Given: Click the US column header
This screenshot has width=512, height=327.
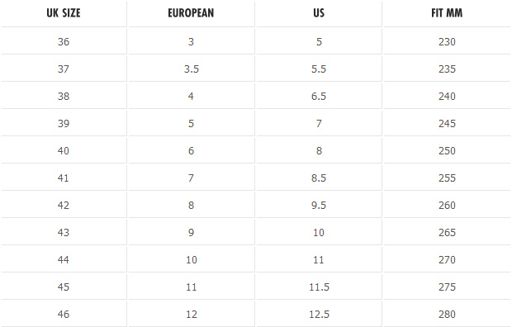Looking at the screenshot, I should click(319, 13).
